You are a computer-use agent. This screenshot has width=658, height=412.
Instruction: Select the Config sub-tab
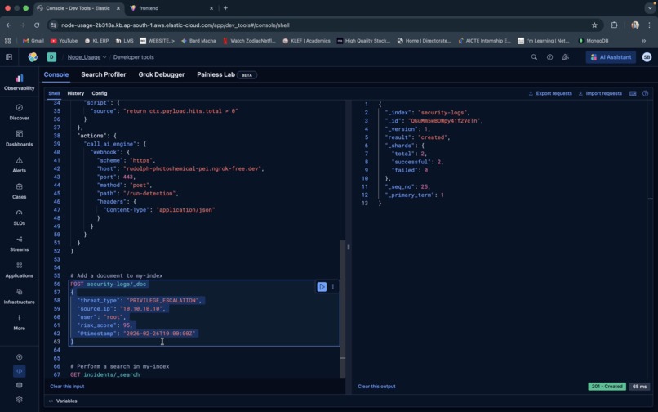coord(100,93)
